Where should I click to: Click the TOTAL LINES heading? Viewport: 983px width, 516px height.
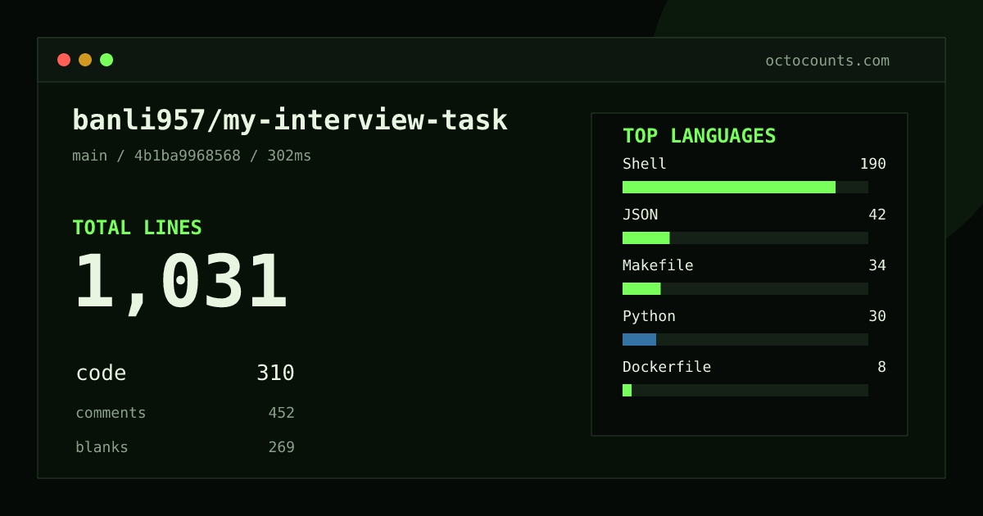(x=137, y=228)
